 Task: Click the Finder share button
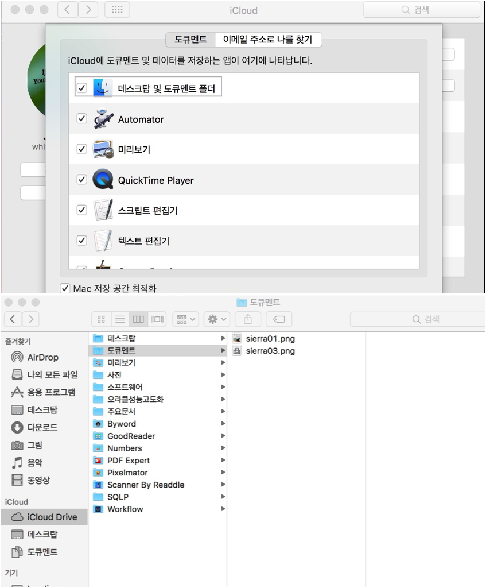click(x=248, y=319)
